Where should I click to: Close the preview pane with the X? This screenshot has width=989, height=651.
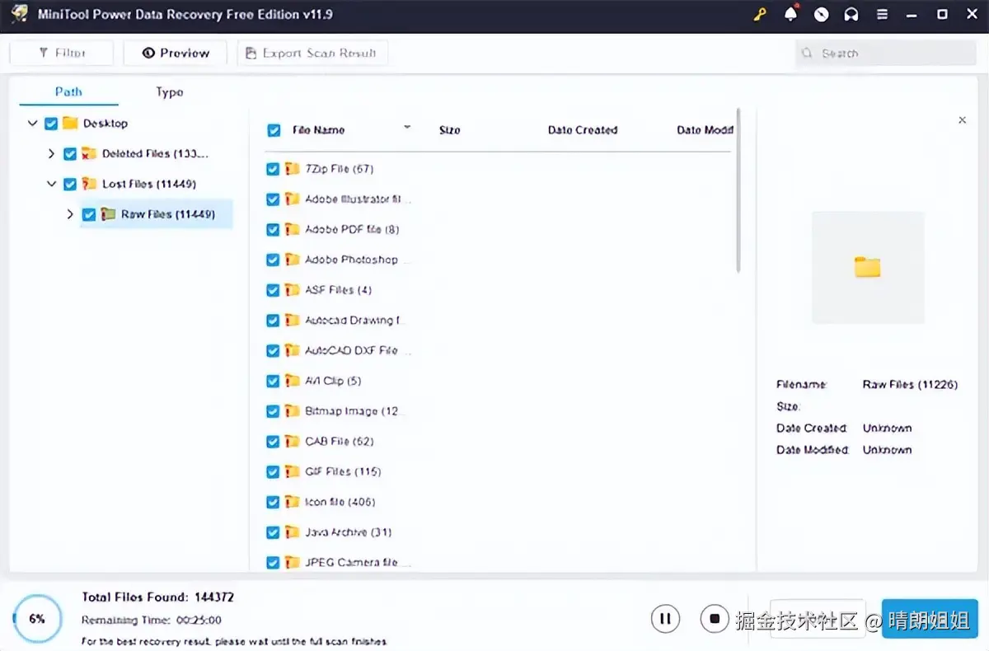(x=962, y=120)
